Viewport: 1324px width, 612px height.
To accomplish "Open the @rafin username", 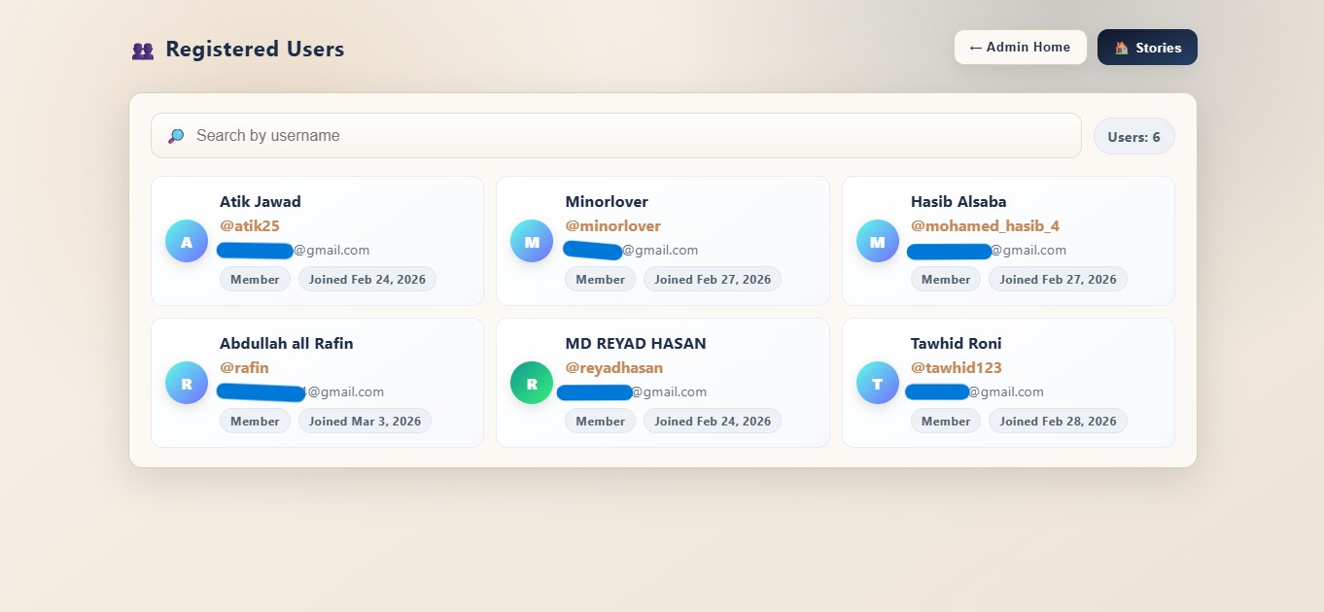I will click(x=244, y=368).
